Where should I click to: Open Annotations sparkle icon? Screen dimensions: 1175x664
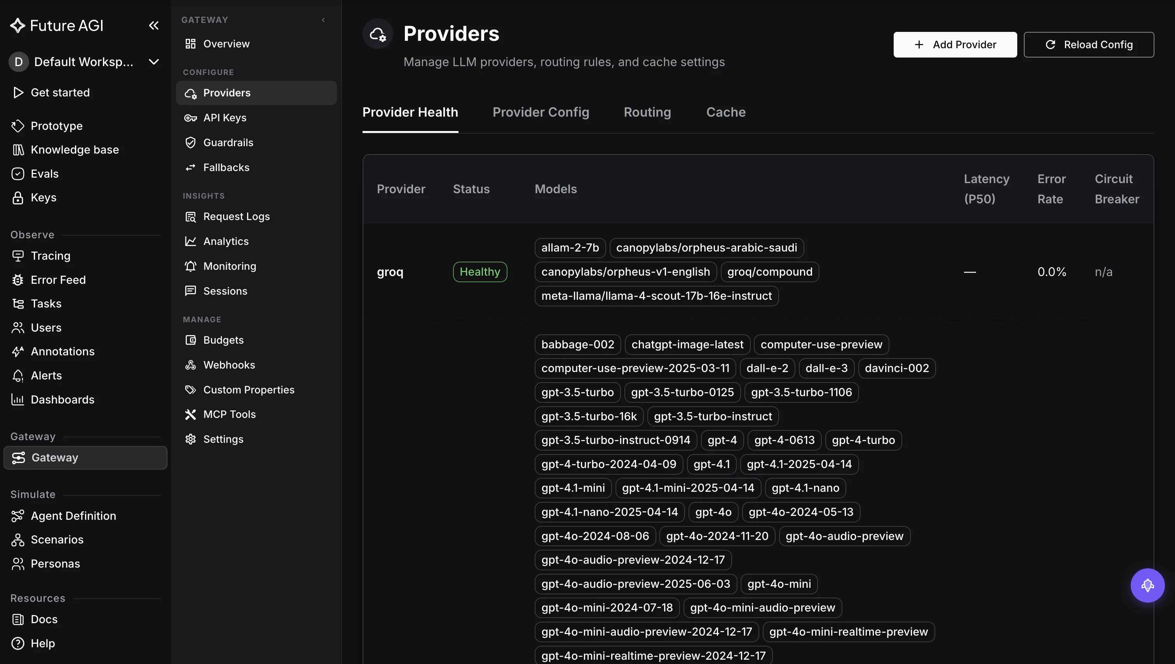point(18,351)
